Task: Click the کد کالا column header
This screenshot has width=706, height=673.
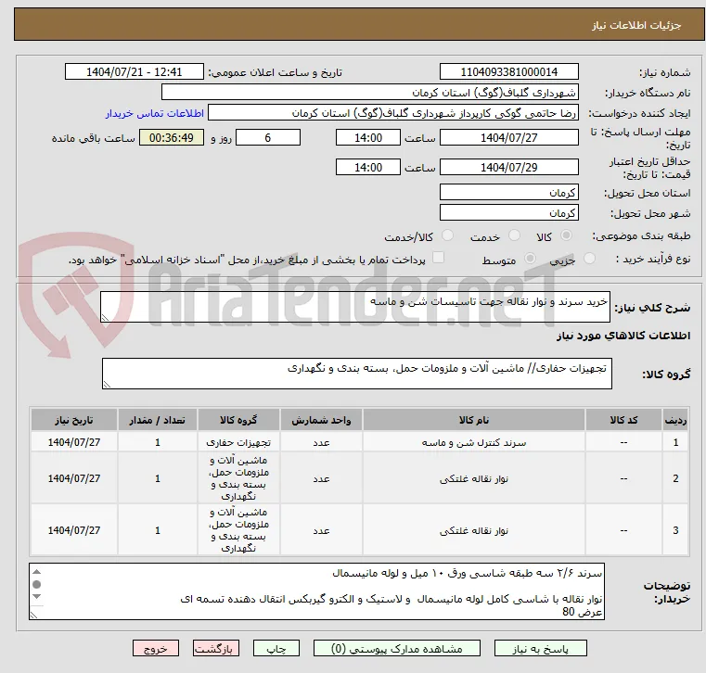Action: [x=623, y=420]
